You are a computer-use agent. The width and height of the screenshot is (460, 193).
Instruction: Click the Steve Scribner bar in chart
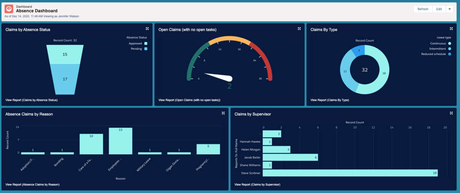click(350, 173)
